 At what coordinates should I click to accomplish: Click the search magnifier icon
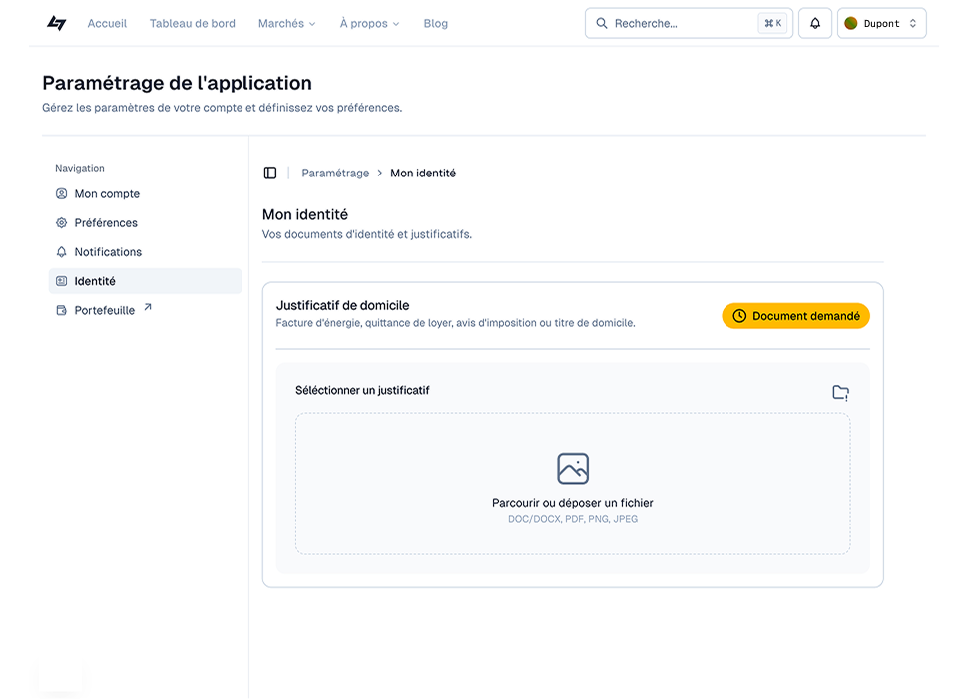point(601,23)
